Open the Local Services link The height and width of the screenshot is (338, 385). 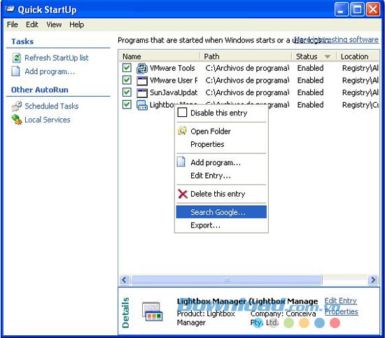coord(48,120)
